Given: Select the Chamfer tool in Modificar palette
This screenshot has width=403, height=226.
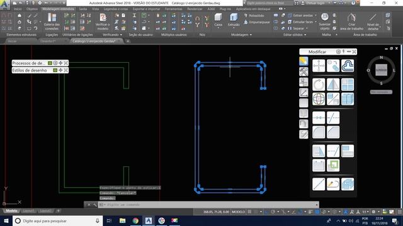Looking at the screenshot, I should pos(333,132).
